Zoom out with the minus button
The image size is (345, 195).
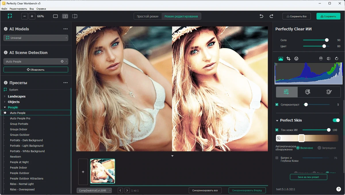25,16
